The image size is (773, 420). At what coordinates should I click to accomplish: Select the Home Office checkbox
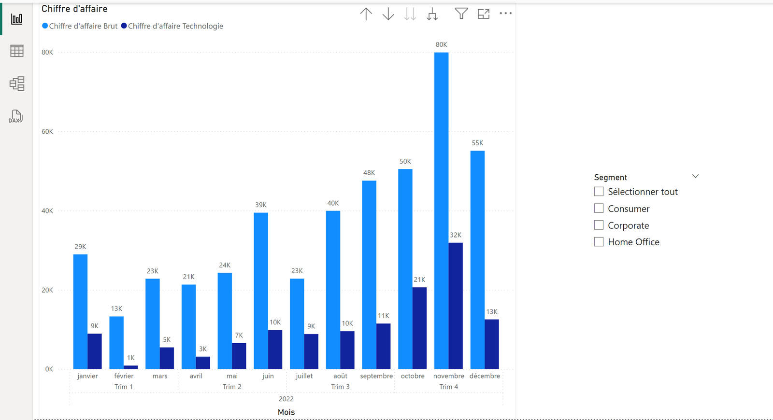click(599, 242)
